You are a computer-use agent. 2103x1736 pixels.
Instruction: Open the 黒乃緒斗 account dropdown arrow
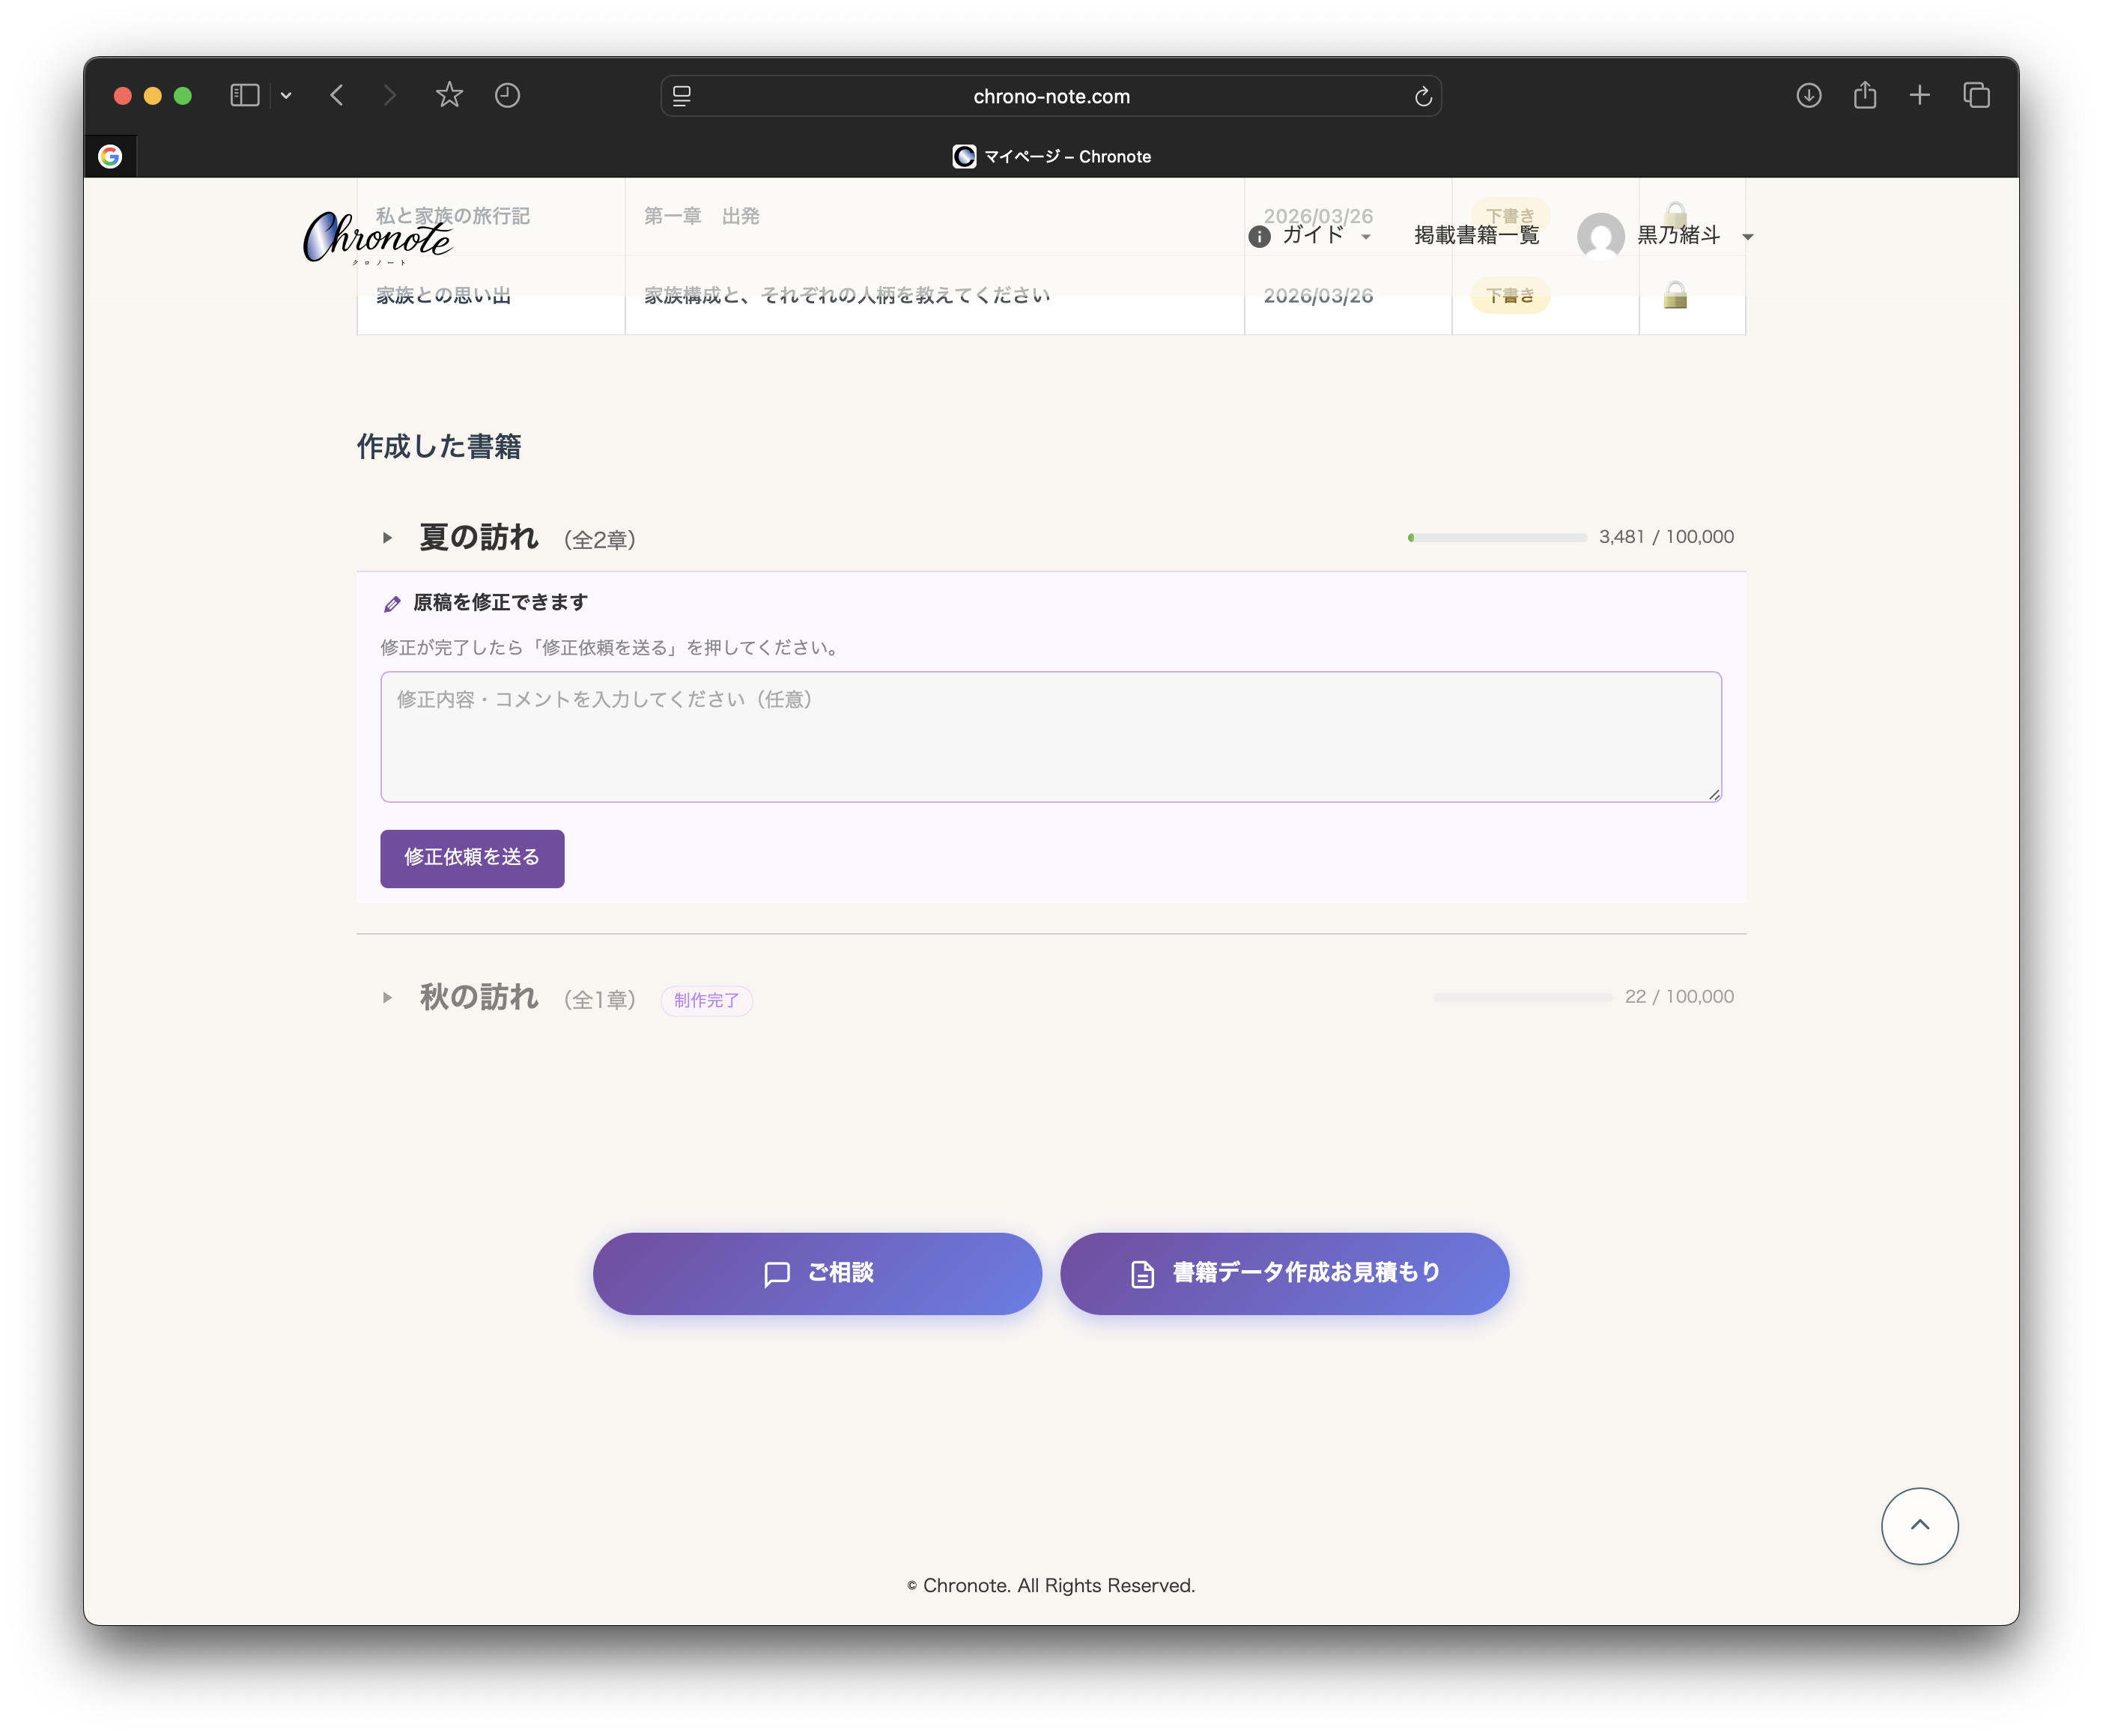1747,238
